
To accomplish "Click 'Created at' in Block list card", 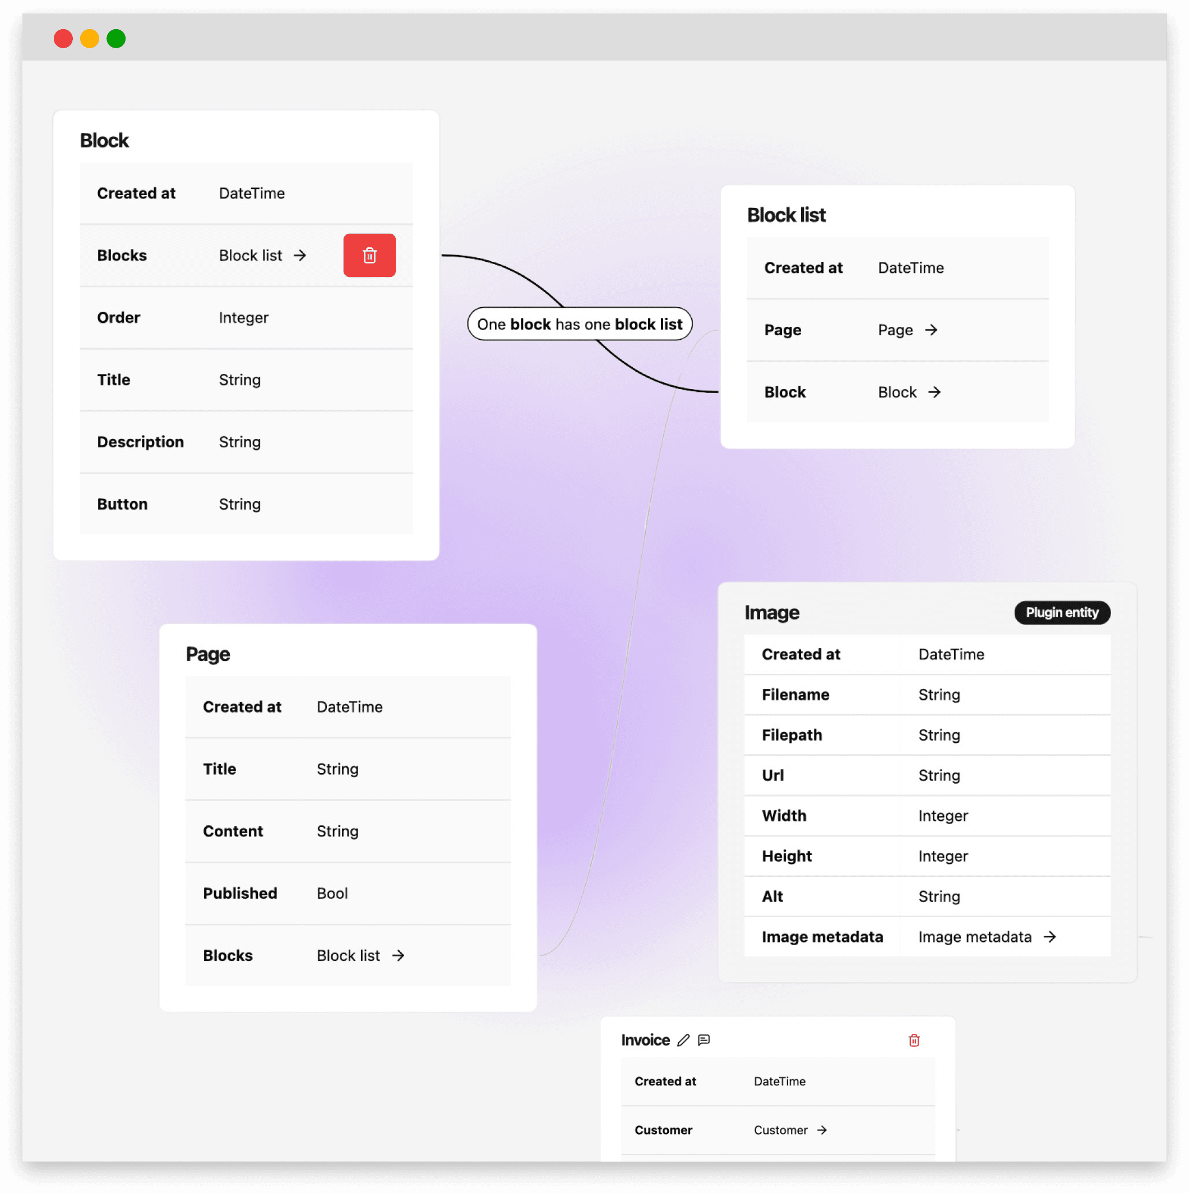I will tap(803, 268).
